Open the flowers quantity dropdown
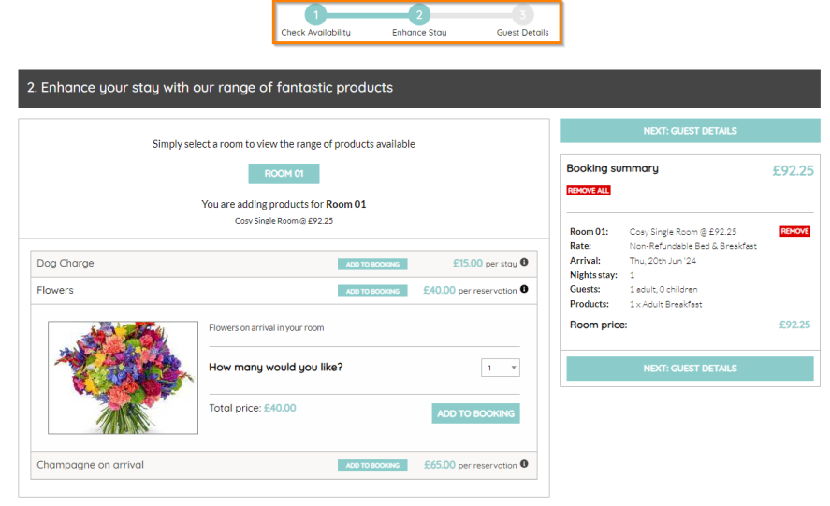Screen dimensions: 830x506 501,368
